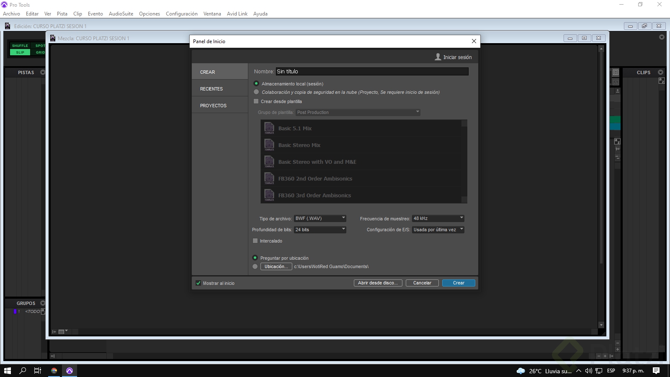The image size is (670, 377).
Task: Select the Colaboración y copia de seguridad option
Action: click(x=256, y=92)
